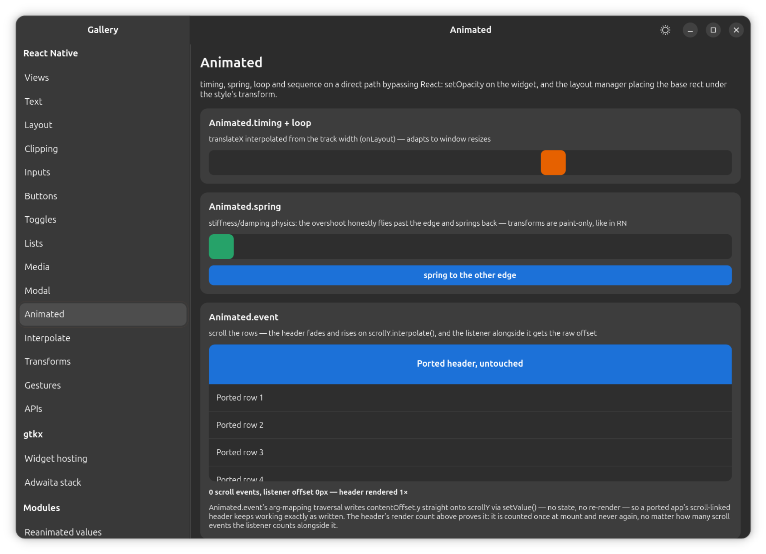Screen dimensions: 766x554
Task: Open Reanimated values under Modules
Action: 103,532
